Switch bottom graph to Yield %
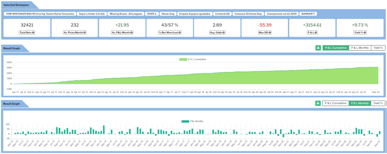The image size is (387, 154). 378,103
